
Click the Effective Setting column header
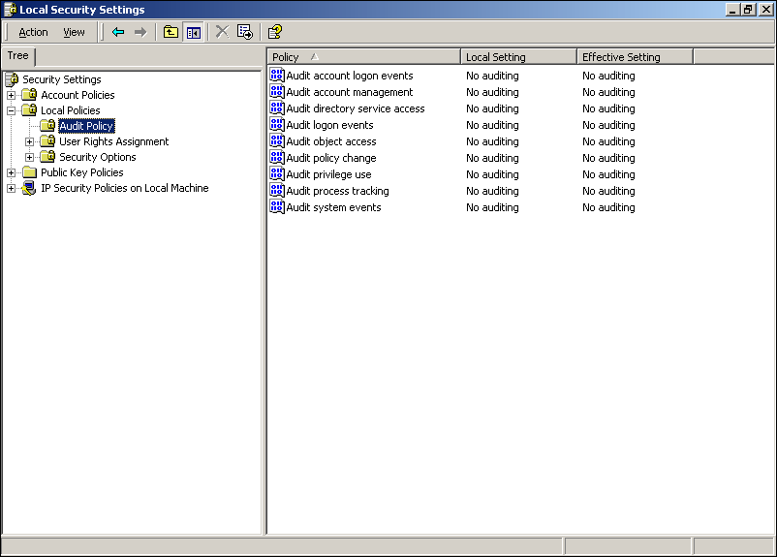(634, 57)
